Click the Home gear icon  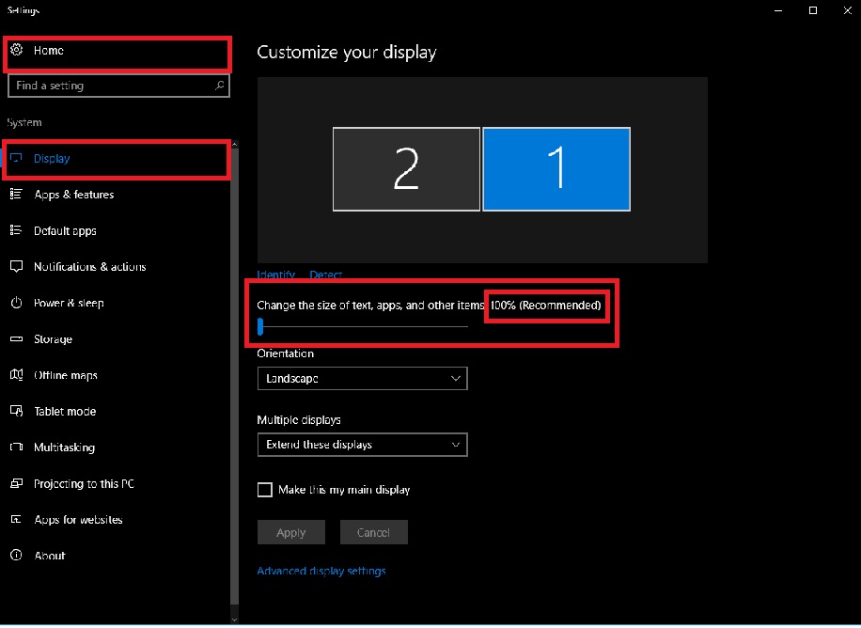tap(16, 50)
